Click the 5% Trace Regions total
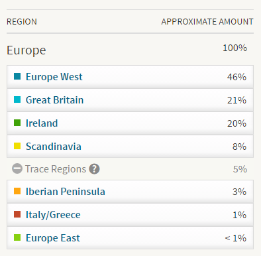 (x=240, y=169)
